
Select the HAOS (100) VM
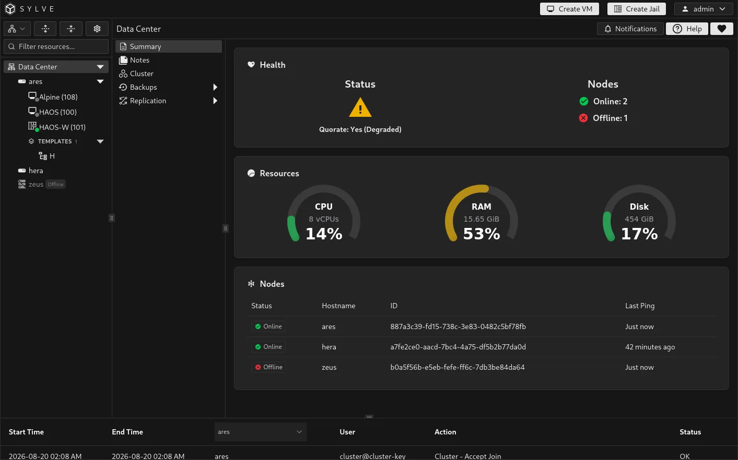[x=52, y=112]
